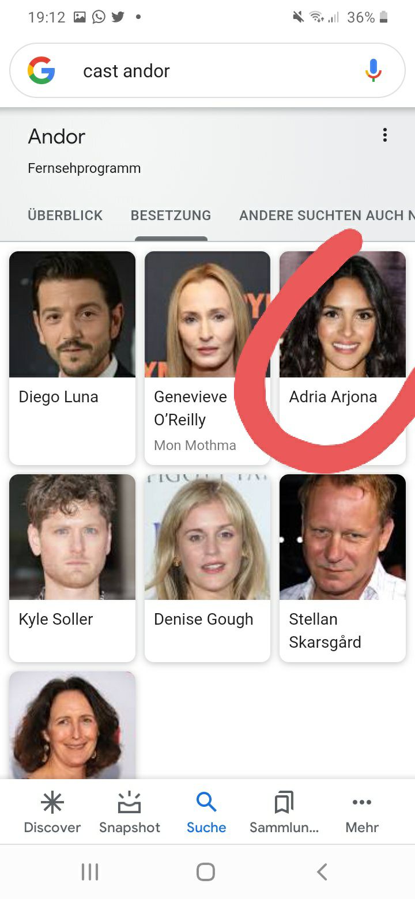Open Denise Gough cast photo
The width and height of the screenshot is (415, 899).
207,537
